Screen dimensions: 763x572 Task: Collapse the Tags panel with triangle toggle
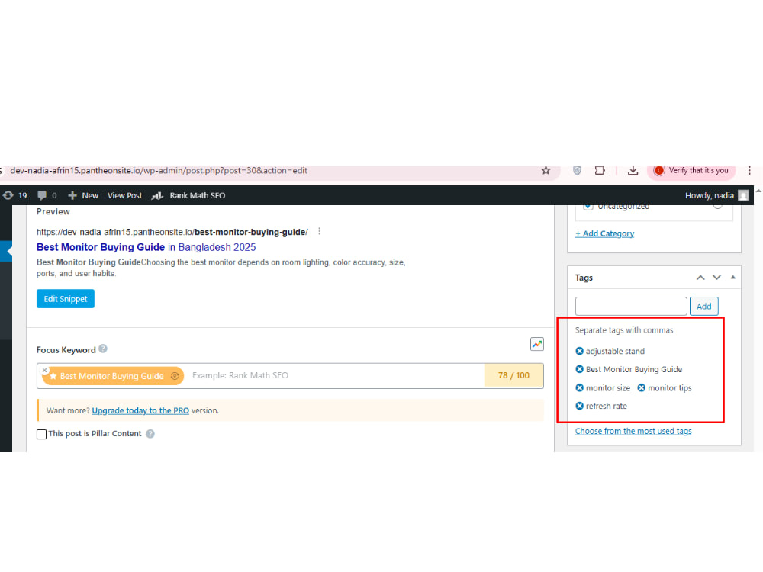(x=732, y=278)
